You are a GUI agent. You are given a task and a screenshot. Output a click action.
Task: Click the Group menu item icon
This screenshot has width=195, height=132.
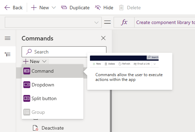click(x=27, y=112)
